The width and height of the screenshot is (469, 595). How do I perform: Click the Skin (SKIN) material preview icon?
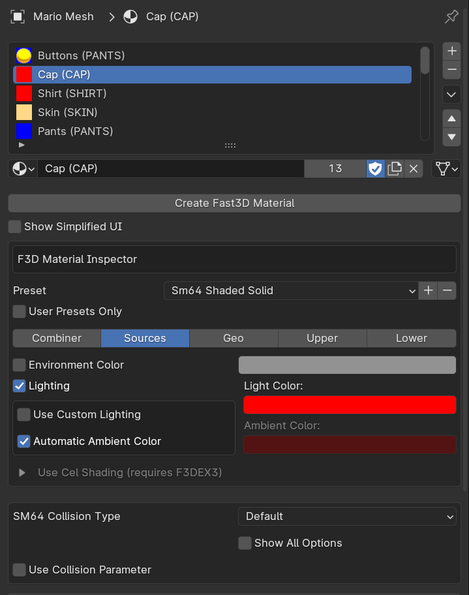click(x=24, y=112)
